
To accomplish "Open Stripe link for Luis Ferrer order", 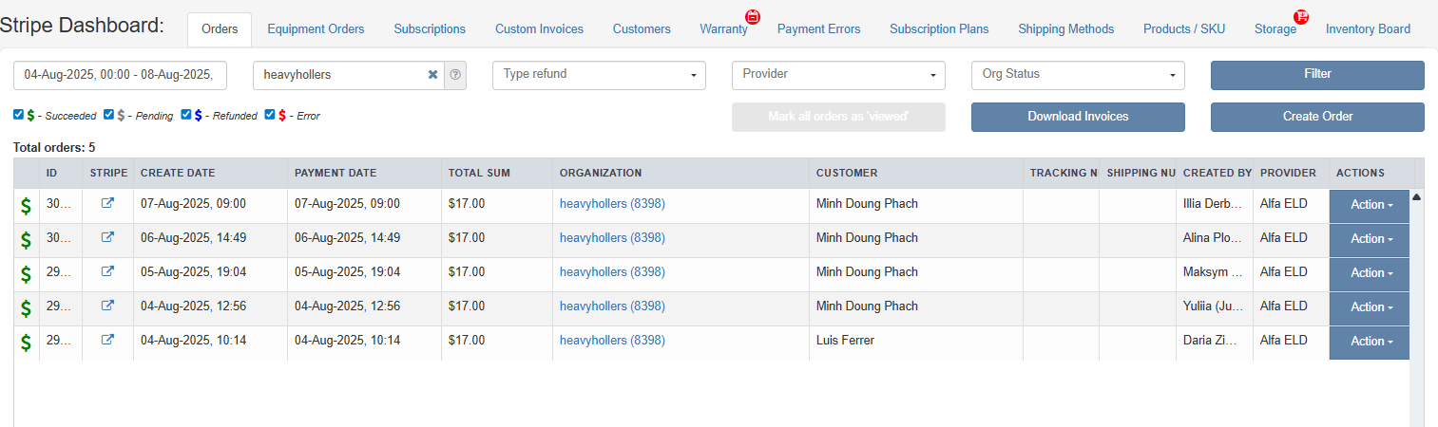I will tap(107, 340).
